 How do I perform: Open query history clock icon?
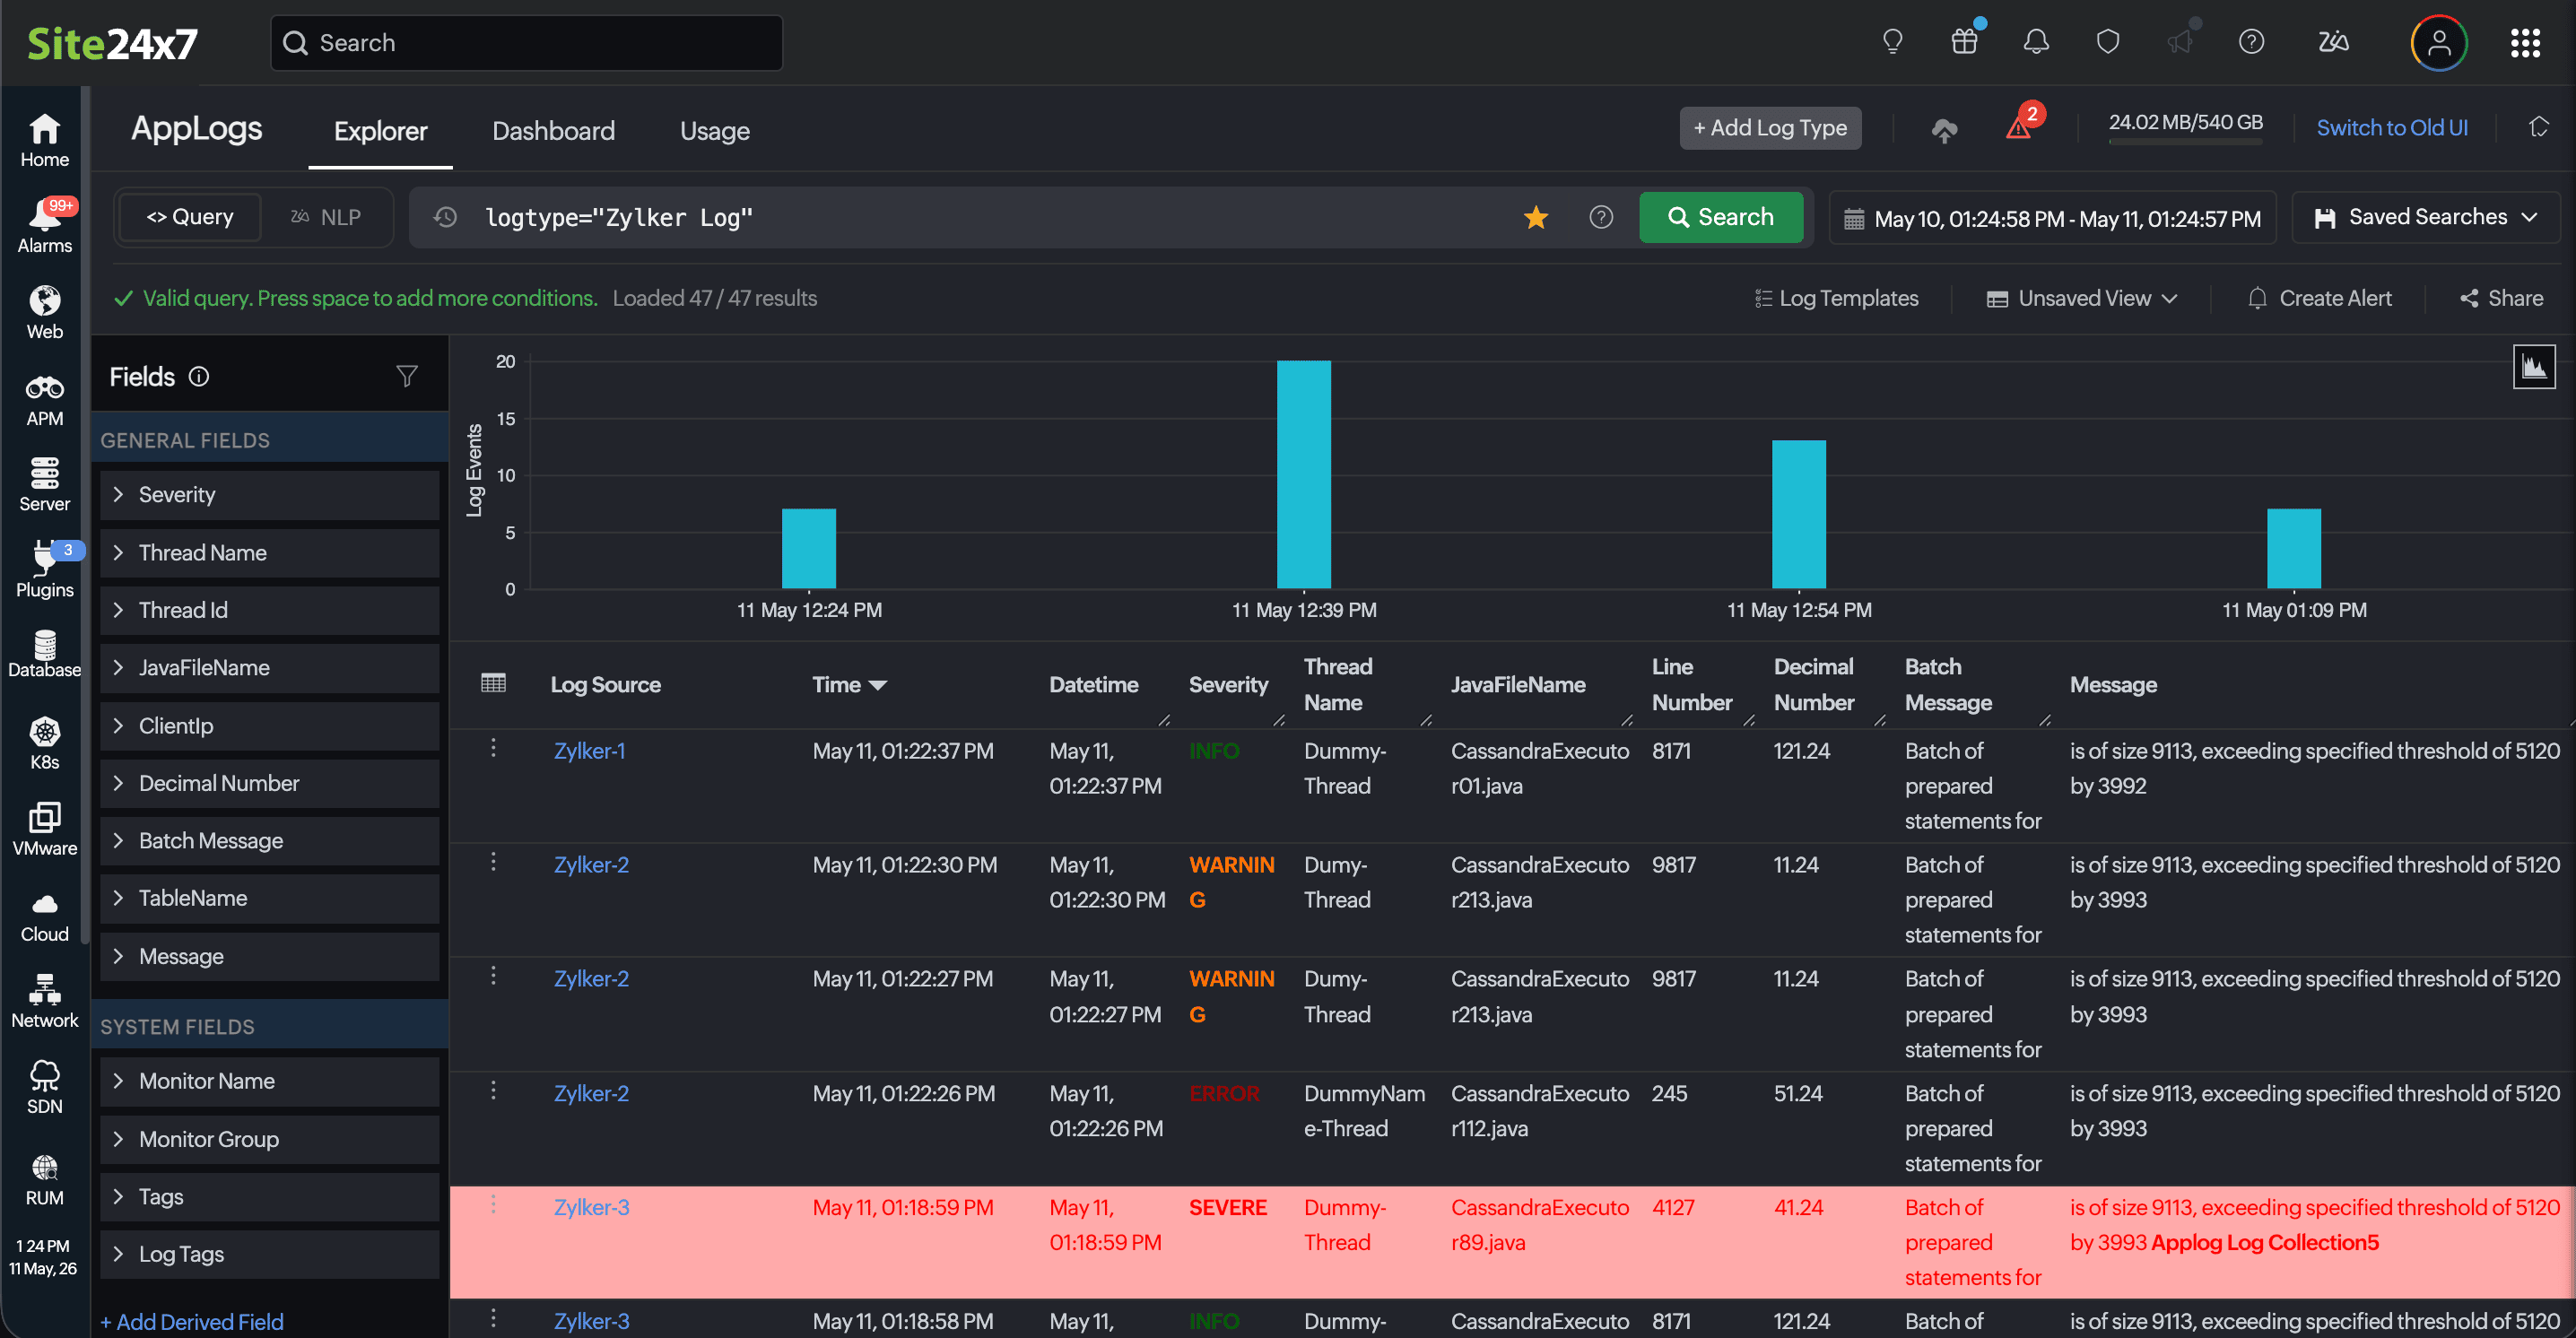[x=445, y=217]
